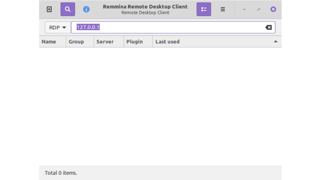This screenshot has height=180, width=321.
Task: Open the hamburger main menu
Action: pos(223,9)
